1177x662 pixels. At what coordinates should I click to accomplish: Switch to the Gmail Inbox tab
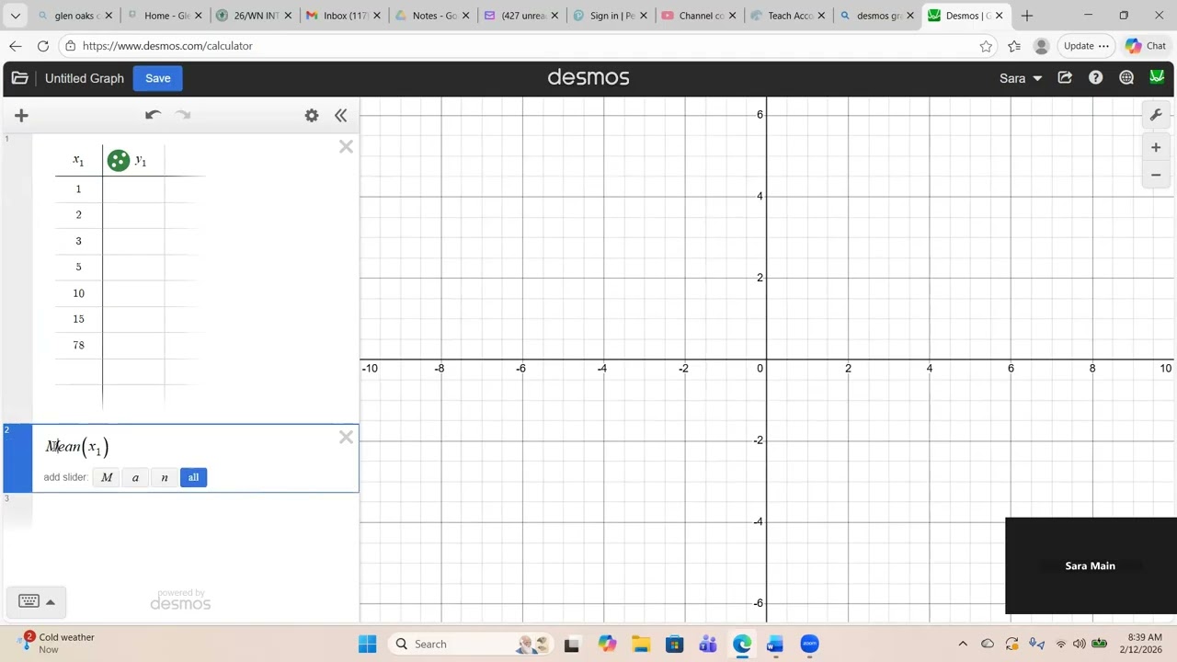pos(342,16)
